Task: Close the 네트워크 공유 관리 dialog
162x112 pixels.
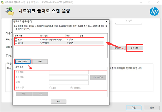Action: [106, 21]
